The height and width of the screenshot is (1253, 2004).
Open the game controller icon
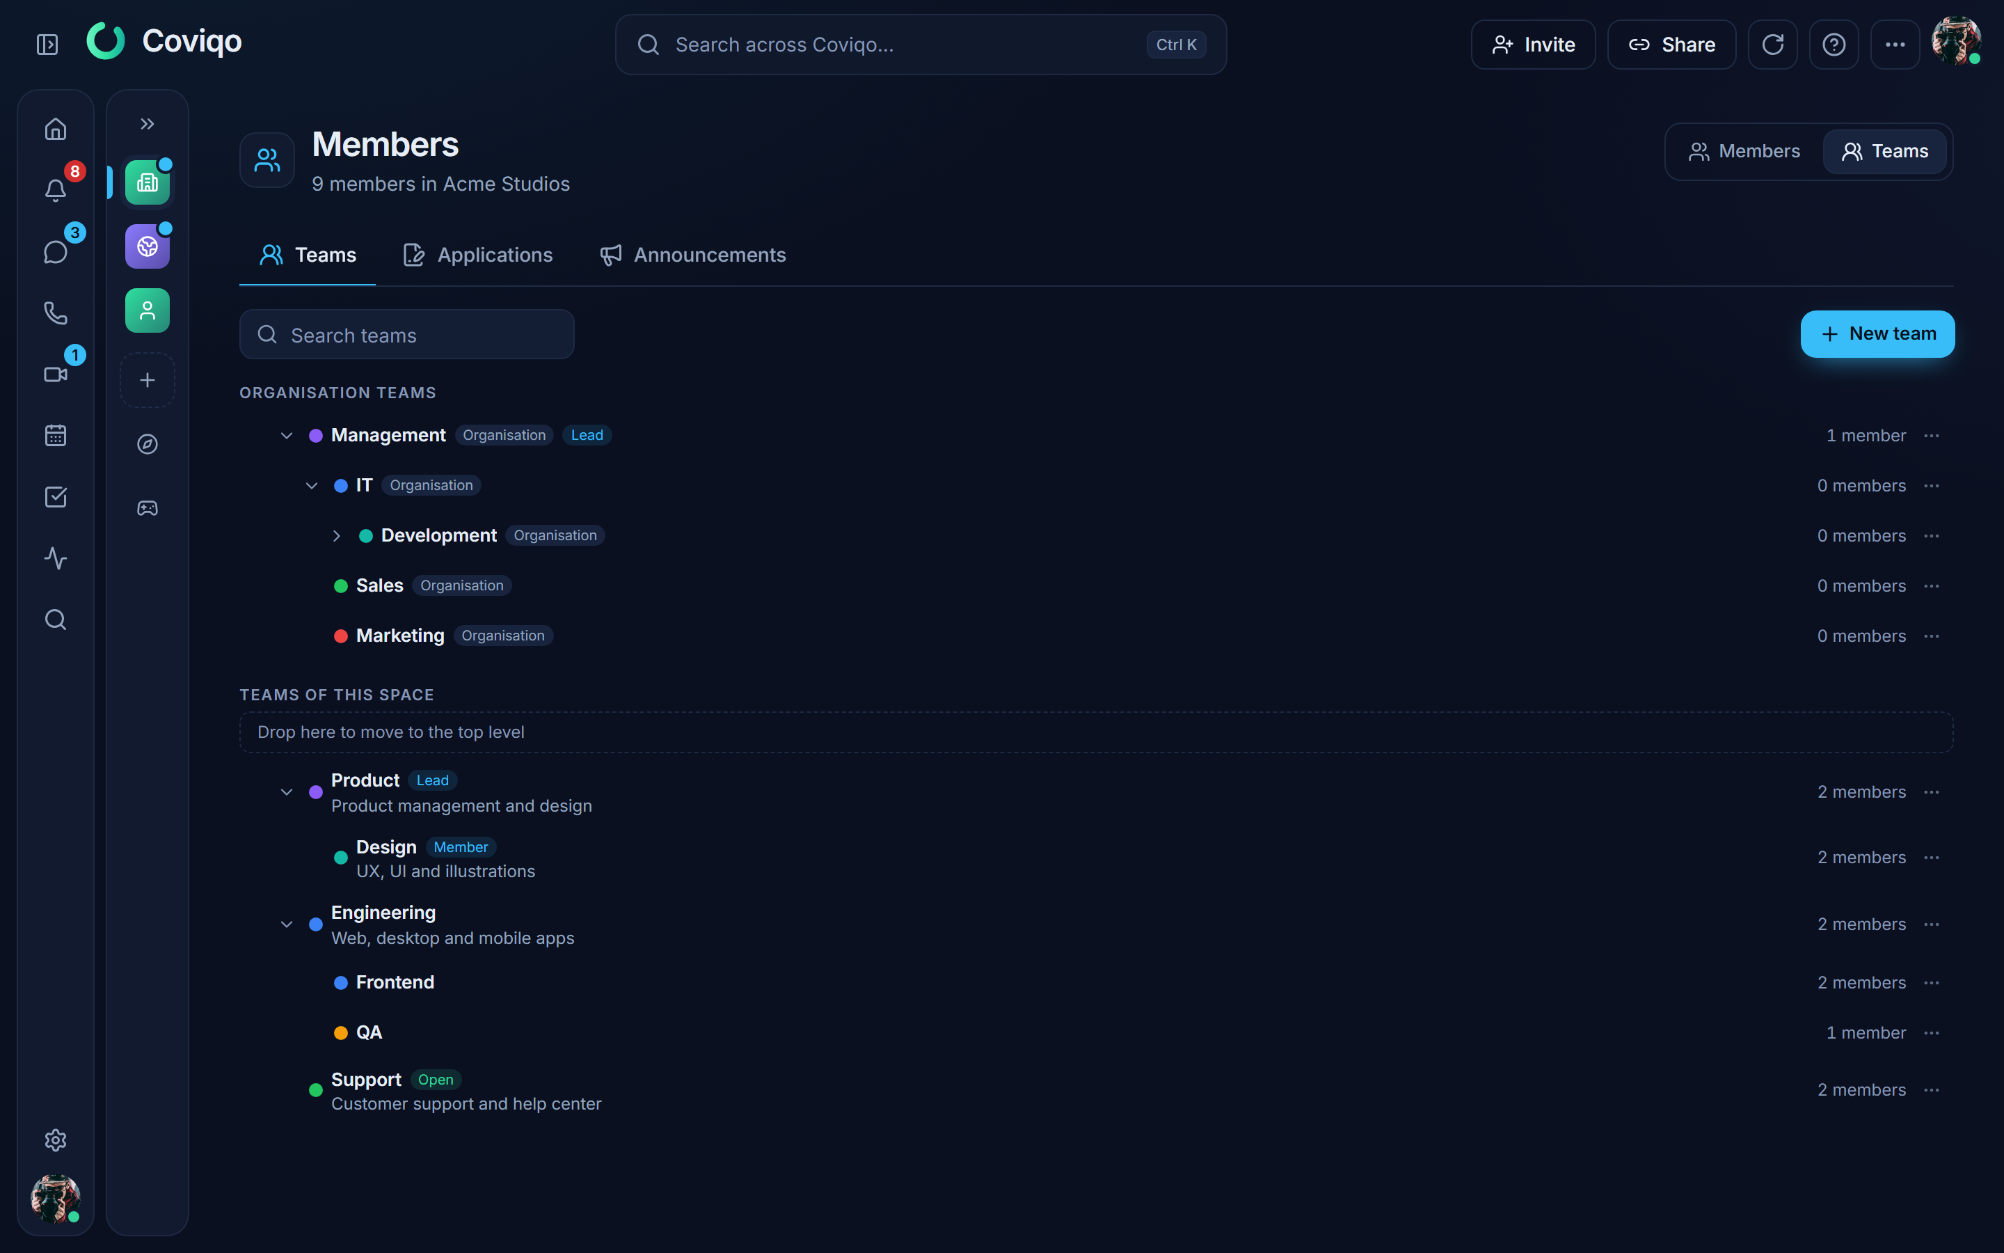pos(148,508)
